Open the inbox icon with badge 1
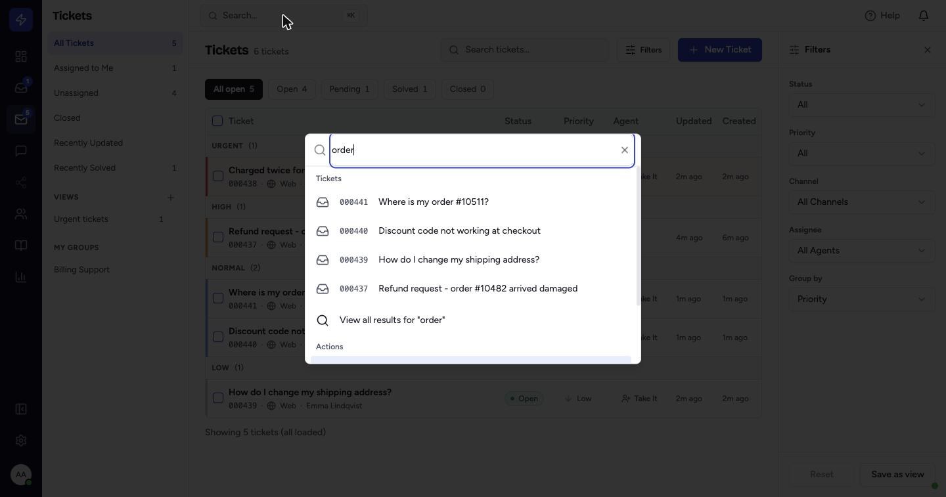Viewport: 946px width, 497px height. tap(21, 88)
